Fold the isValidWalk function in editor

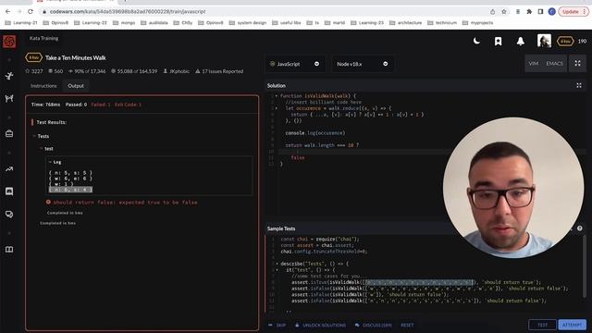click(277, 96)
